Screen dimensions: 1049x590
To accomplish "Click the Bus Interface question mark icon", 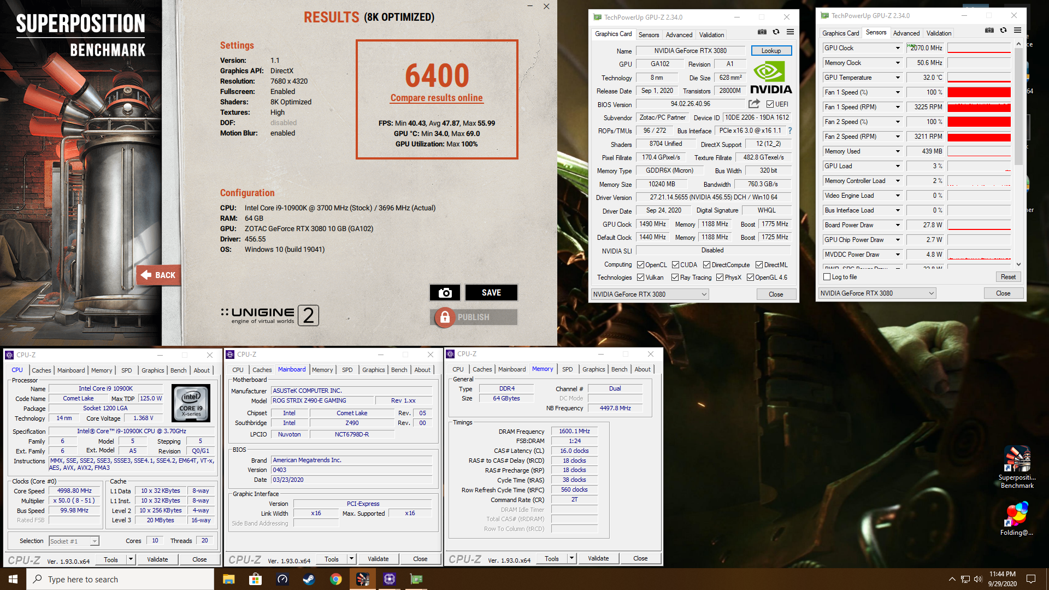I will 790,131.
